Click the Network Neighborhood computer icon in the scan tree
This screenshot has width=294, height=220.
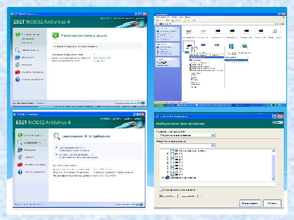[x=167, y=178]
